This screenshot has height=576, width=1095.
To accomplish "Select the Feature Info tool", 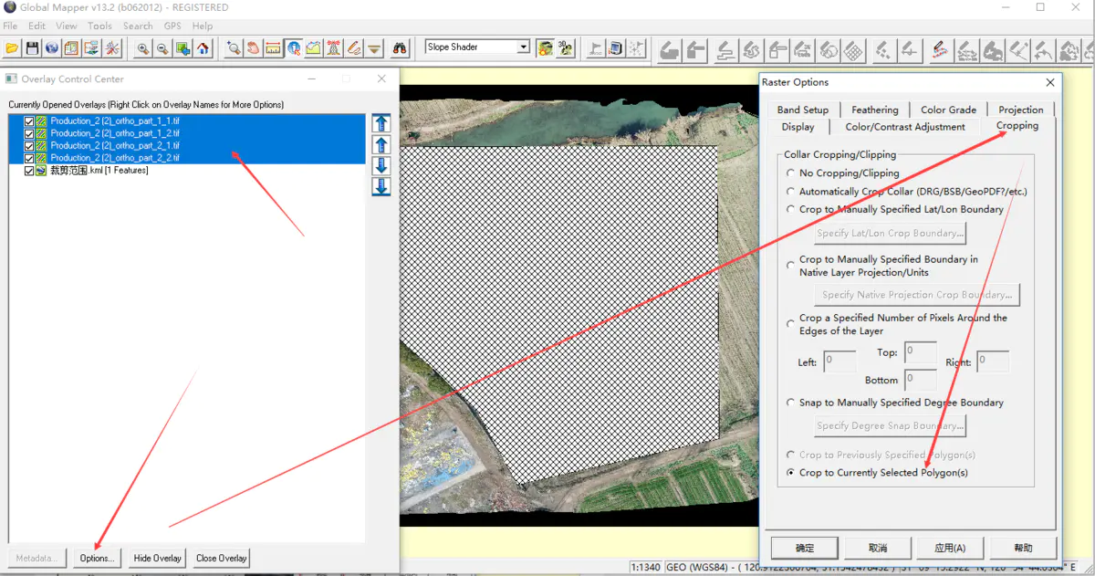I will [294, 47].
